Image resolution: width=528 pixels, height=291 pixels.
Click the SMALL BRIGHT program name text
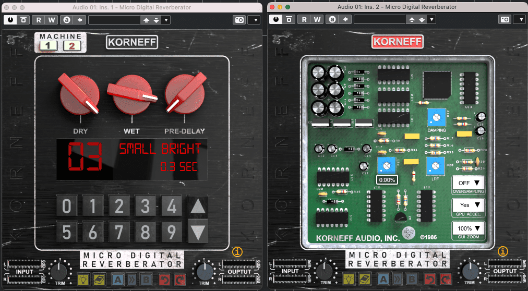pyautogui.click(x=160, y=148)
